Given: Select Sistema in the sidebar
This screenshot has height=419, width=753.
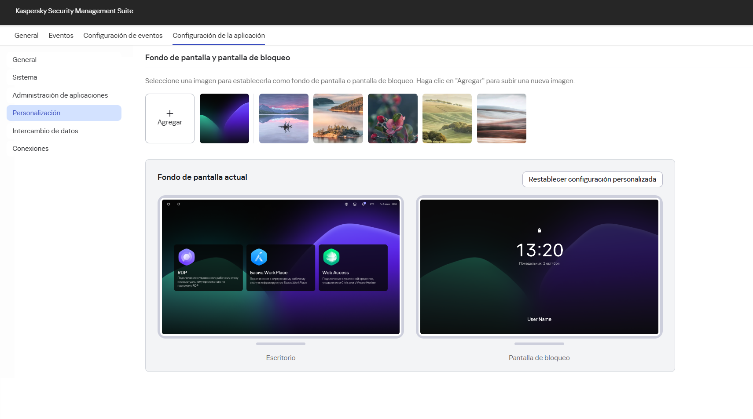Looking at the screenshot, I should click(25, 77).
